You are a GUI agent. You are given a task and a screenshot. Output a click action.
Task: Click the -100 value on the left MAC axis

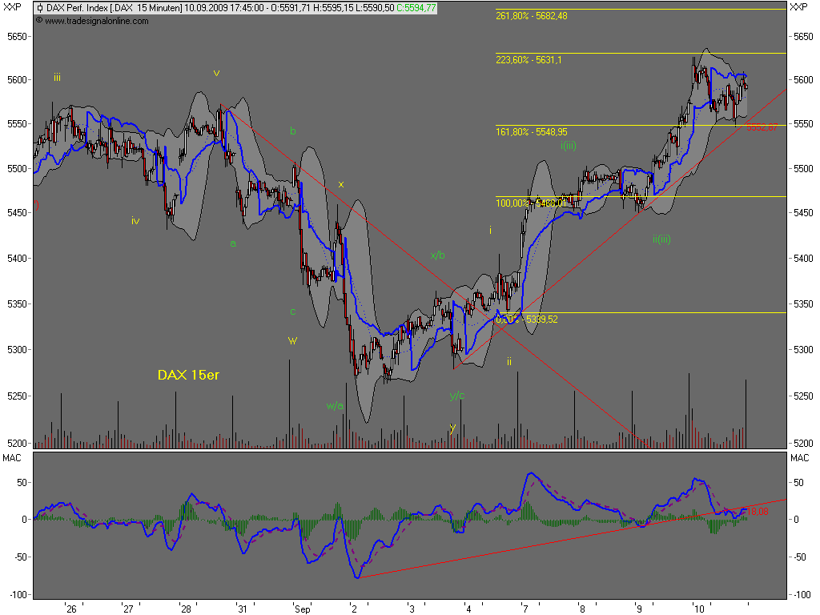tap(19, 595)
